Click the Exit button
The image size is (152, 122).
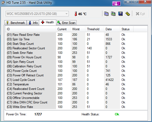(140, 14)
